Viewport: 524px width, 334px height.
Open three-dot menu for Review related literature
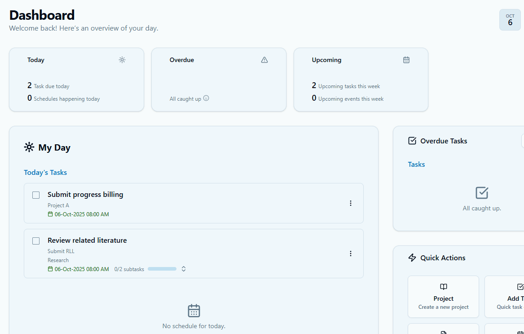coord(351,254)
